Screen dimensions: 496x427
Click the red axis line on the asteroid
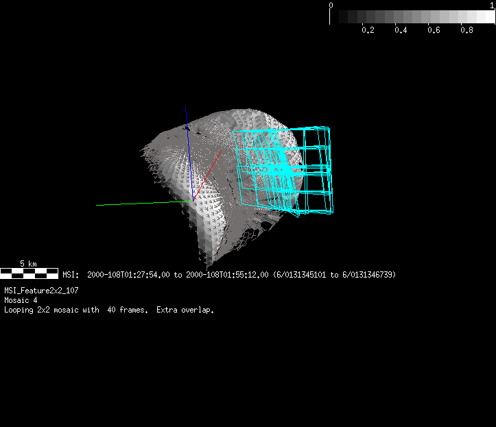coord(209,173)
